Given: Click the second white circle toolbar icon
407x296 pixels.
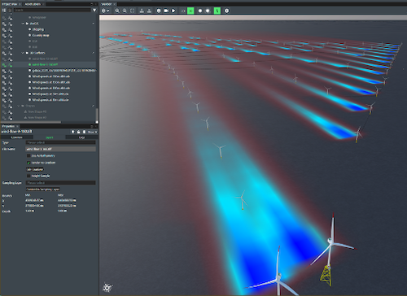Looking at the screenshot, I should point(208,11).
